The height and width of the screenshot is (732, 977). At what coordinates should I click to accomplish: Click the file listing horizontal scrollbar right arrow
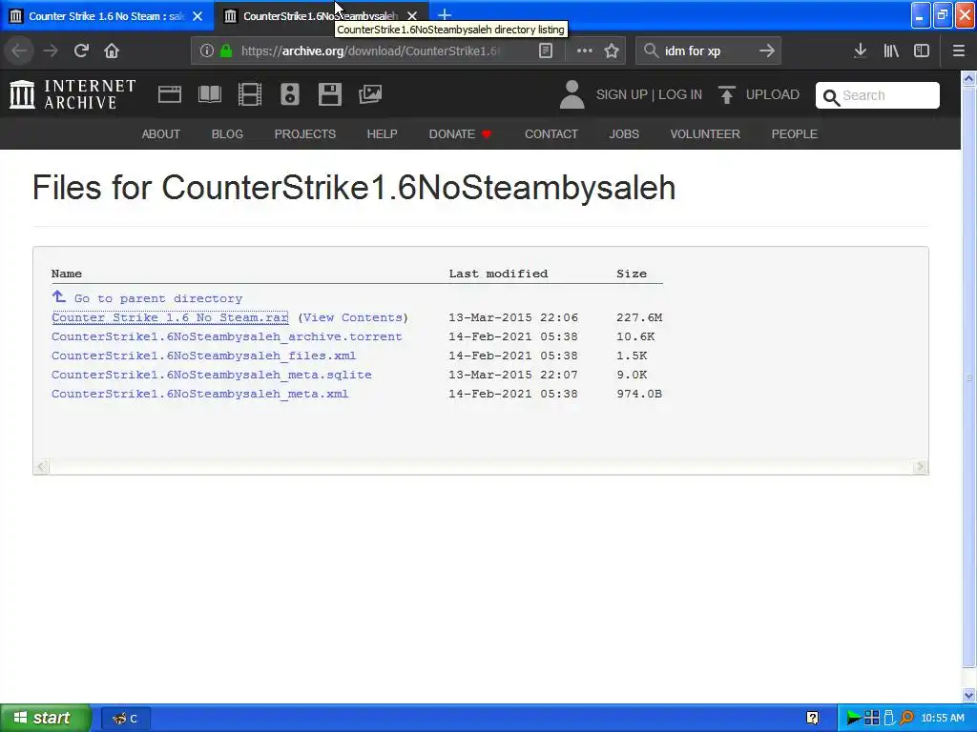point(920,467)
